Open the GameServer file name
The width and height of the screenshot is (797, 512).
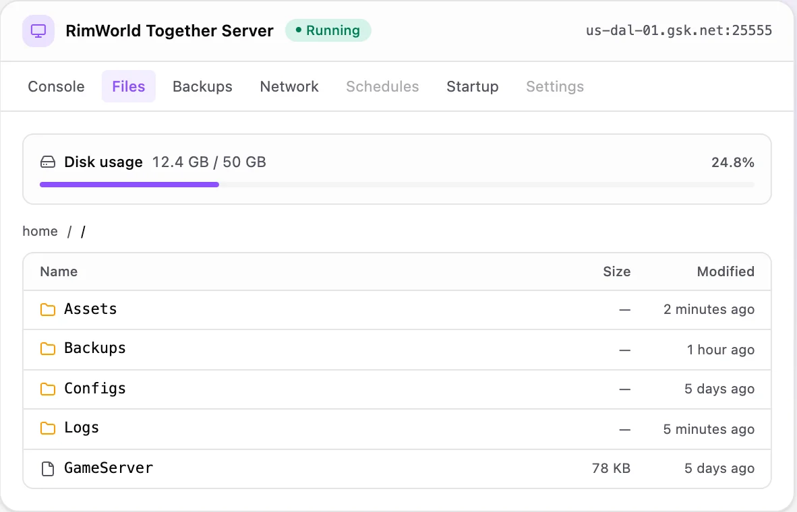pos(109,468)
